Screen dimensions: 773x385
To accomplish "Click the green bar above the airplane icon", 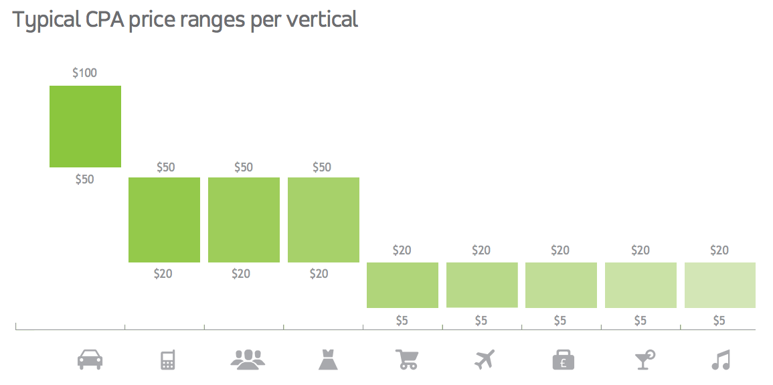I will (x=482, y=285).
